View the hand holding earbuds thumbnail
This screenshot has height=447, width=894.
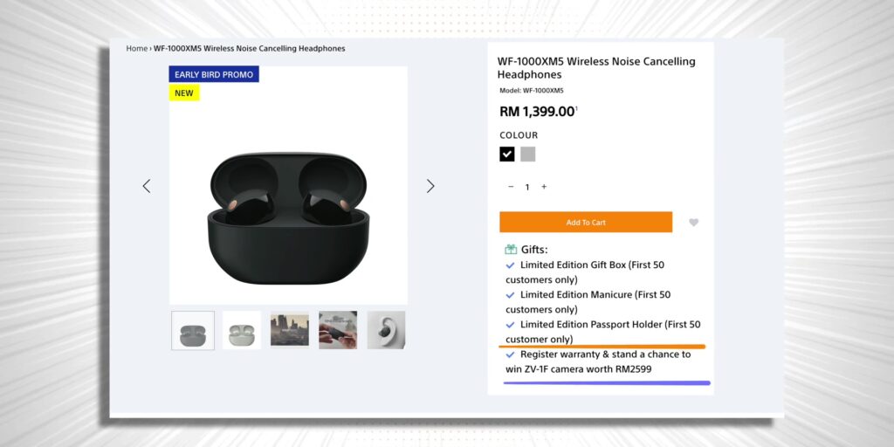[x=338, y=330]
